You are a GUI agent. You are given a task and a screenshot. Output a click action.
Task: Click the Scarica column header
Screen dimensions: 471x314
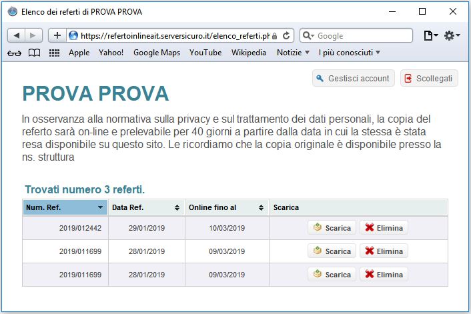(359, 207)
